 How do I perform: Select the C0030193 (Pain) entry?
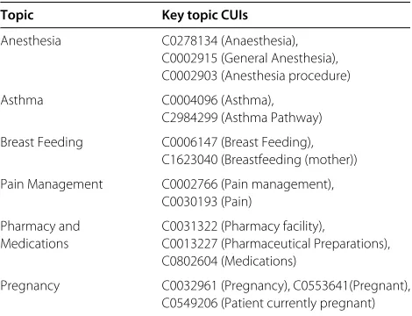coord(207,202)
